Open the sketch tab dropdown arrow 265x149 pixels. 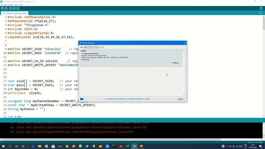pyautogui.click(x=260, y=13)
